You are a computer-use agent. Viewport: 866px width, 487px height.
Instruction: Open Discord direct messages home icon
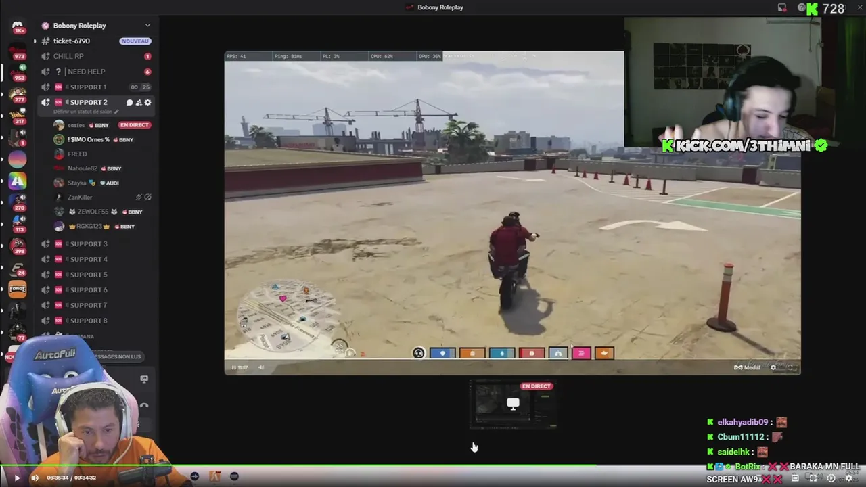point(18,26)
